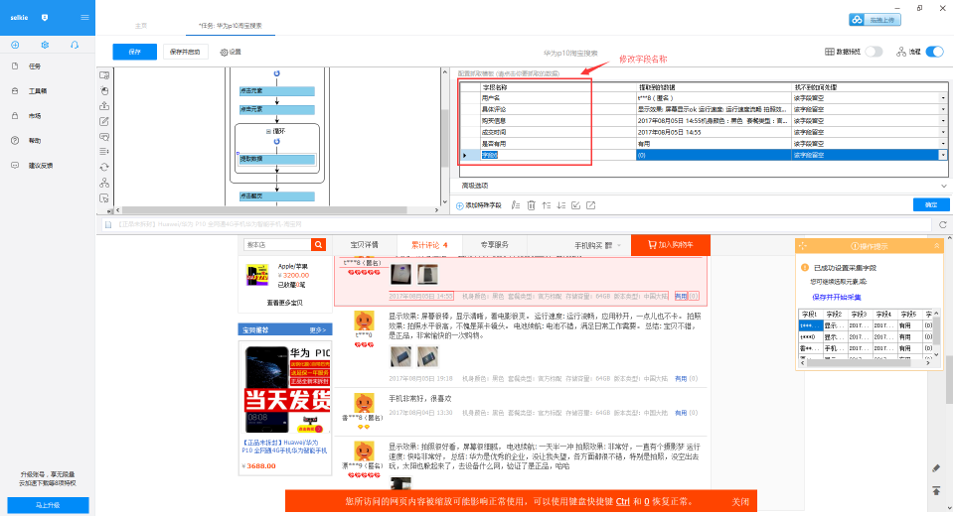The height and width of the screenshot is (516, 954).
Task: Select the branch condition tool
Action: (x=104, y=183)
